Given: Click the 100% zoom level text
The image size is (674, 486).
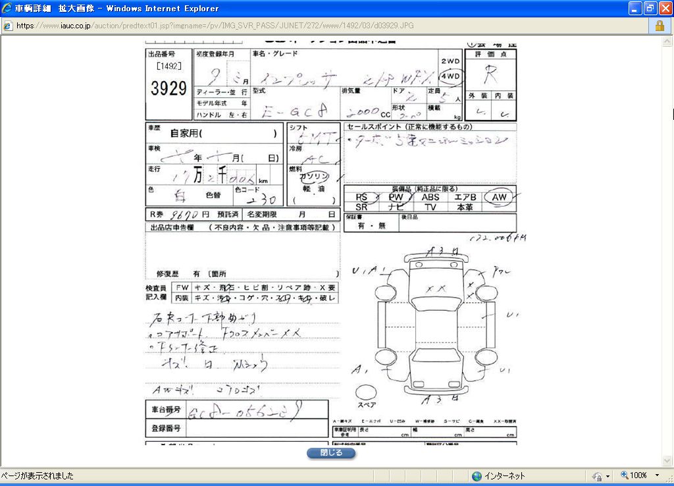Looking at the screenshot, I should click(x=638, y=475).
